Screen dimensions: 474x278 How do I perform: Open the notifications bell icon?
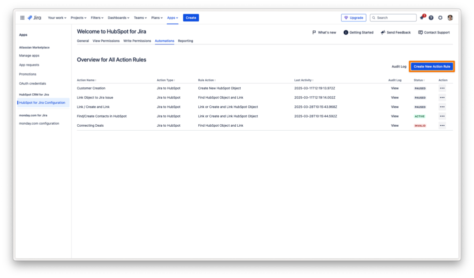(x=422, y=17)
